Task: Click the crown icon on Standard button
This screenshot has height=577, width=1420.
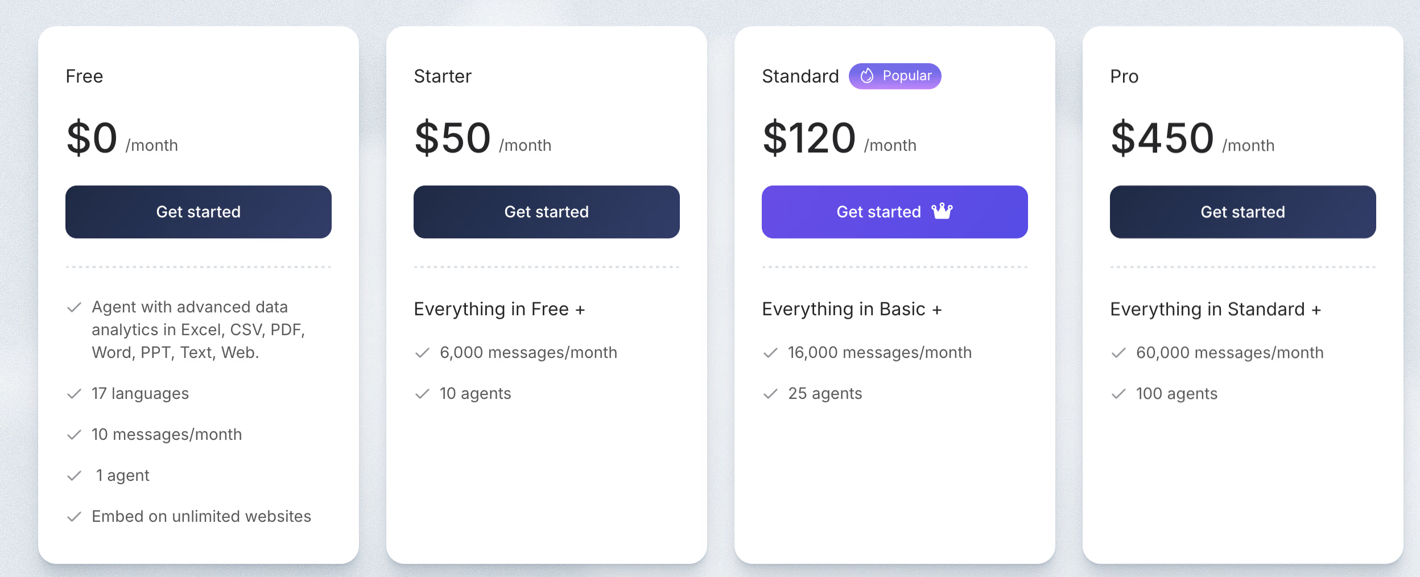Action: 942,211
